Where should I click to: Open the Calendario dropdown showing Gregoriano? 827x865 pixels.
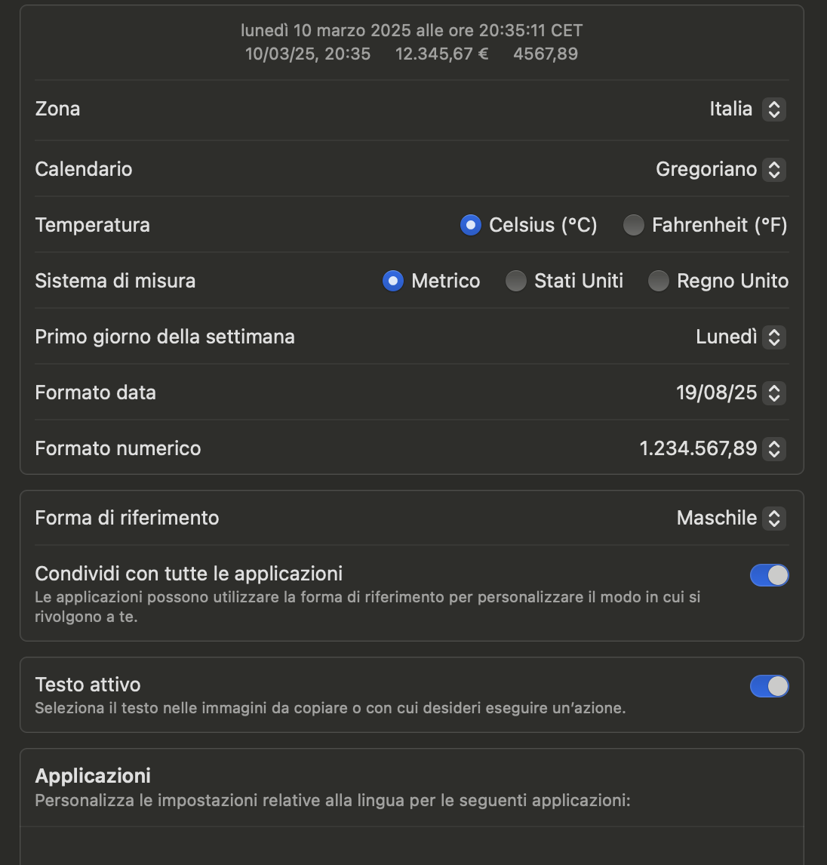point(773,169)
